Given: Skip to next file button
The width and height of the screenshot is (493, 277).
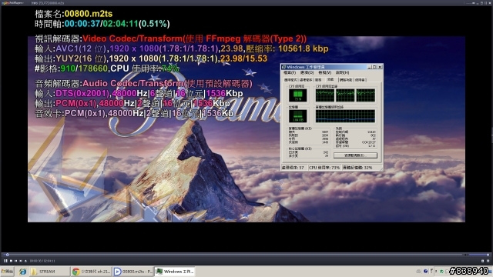Looking at the screenshot, I should (x=21, y=261).
